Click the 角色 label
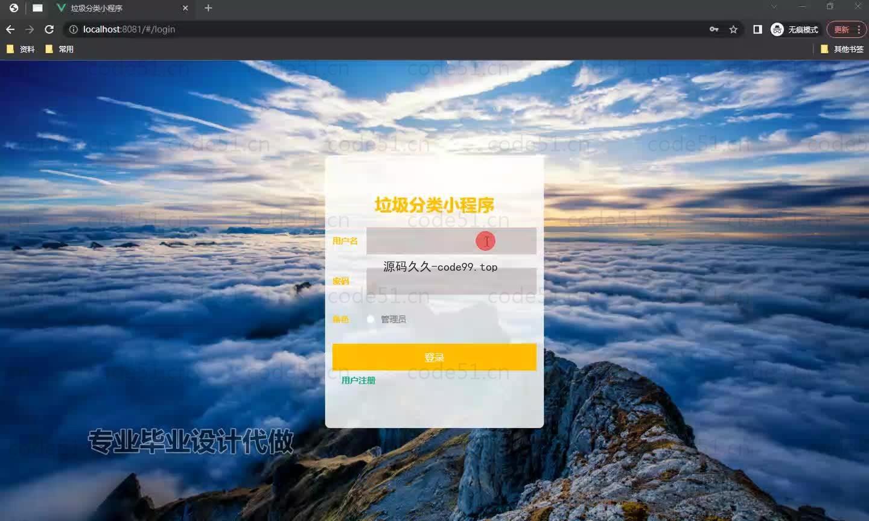Image resolution: width=869 pixels, height=521 pixels. [x=341, y=320]
